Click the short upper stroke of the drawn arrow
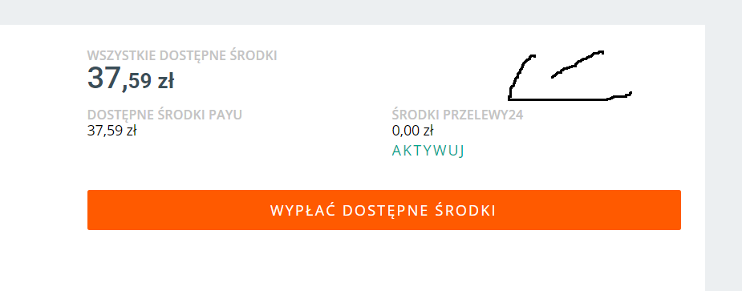 [578, 64]
